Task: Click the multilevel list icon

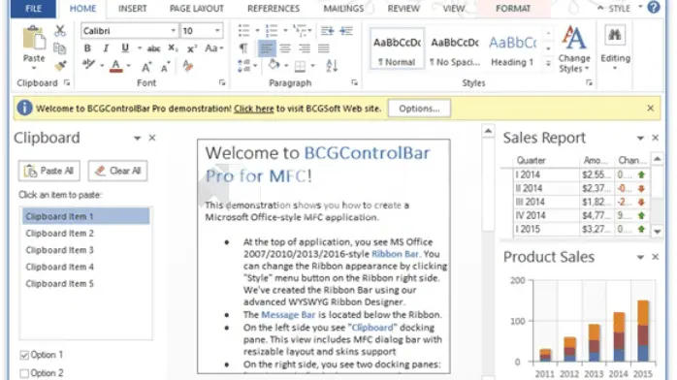Action: click(299, 31)
